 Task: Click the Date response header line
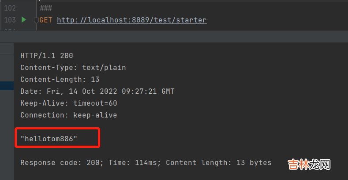pyautogui.click(x=97, y=92)
